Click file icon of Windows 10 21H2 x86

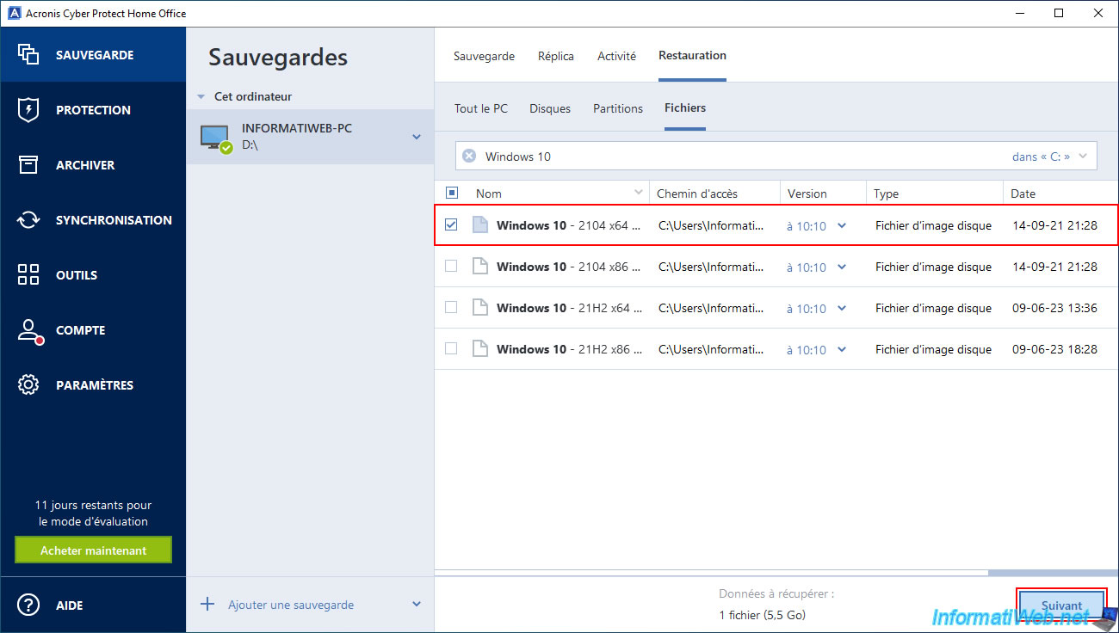[480, 349]
